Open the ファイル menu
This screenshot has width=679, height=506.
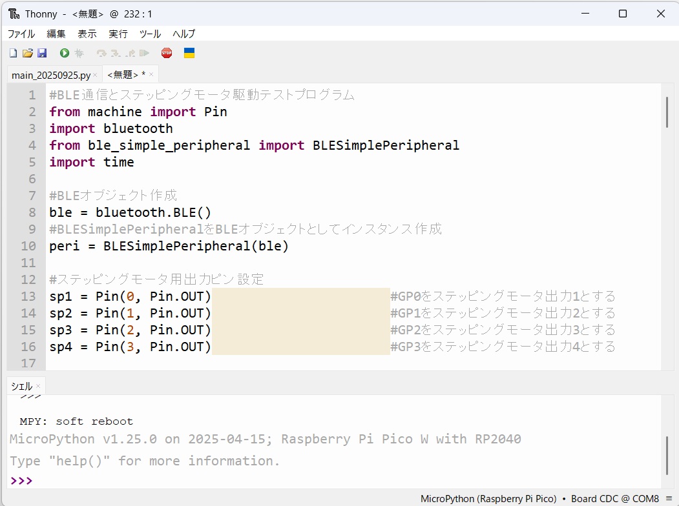click(21, 34)
